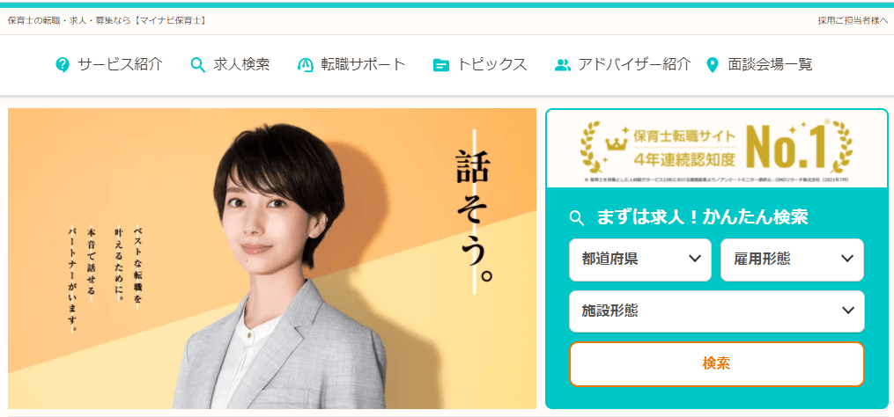Open アドバイザー紹介 in the navigation
The height and width of the screenshot is (417, 894).
634,65
